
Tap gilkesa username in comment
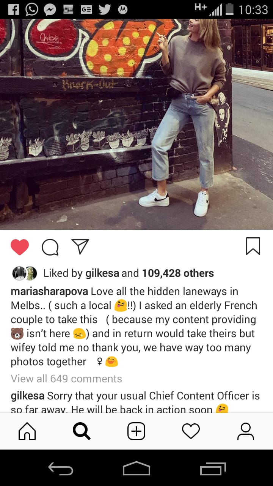28,396
